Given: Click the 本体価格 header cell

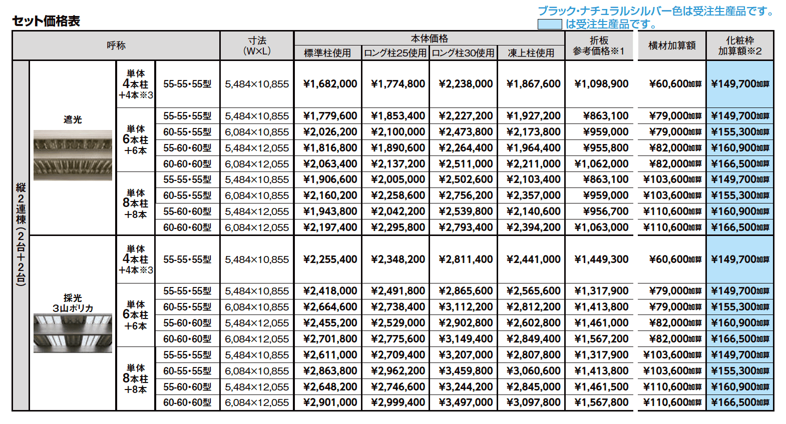Looking at the screenshot, I should (430, 38).
